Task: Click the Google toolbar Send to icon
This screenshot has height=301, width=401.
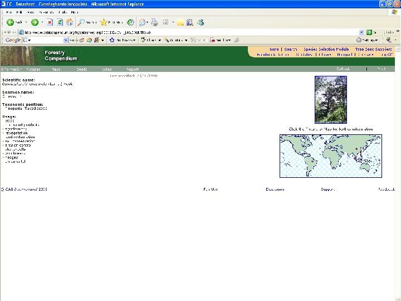Action: pos(212,40)
